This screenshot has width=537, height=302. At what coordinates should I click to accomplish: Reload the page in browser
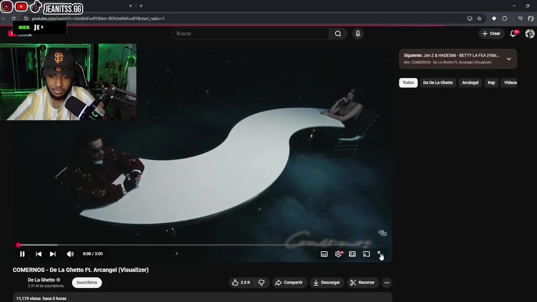(x=13, y=18)
